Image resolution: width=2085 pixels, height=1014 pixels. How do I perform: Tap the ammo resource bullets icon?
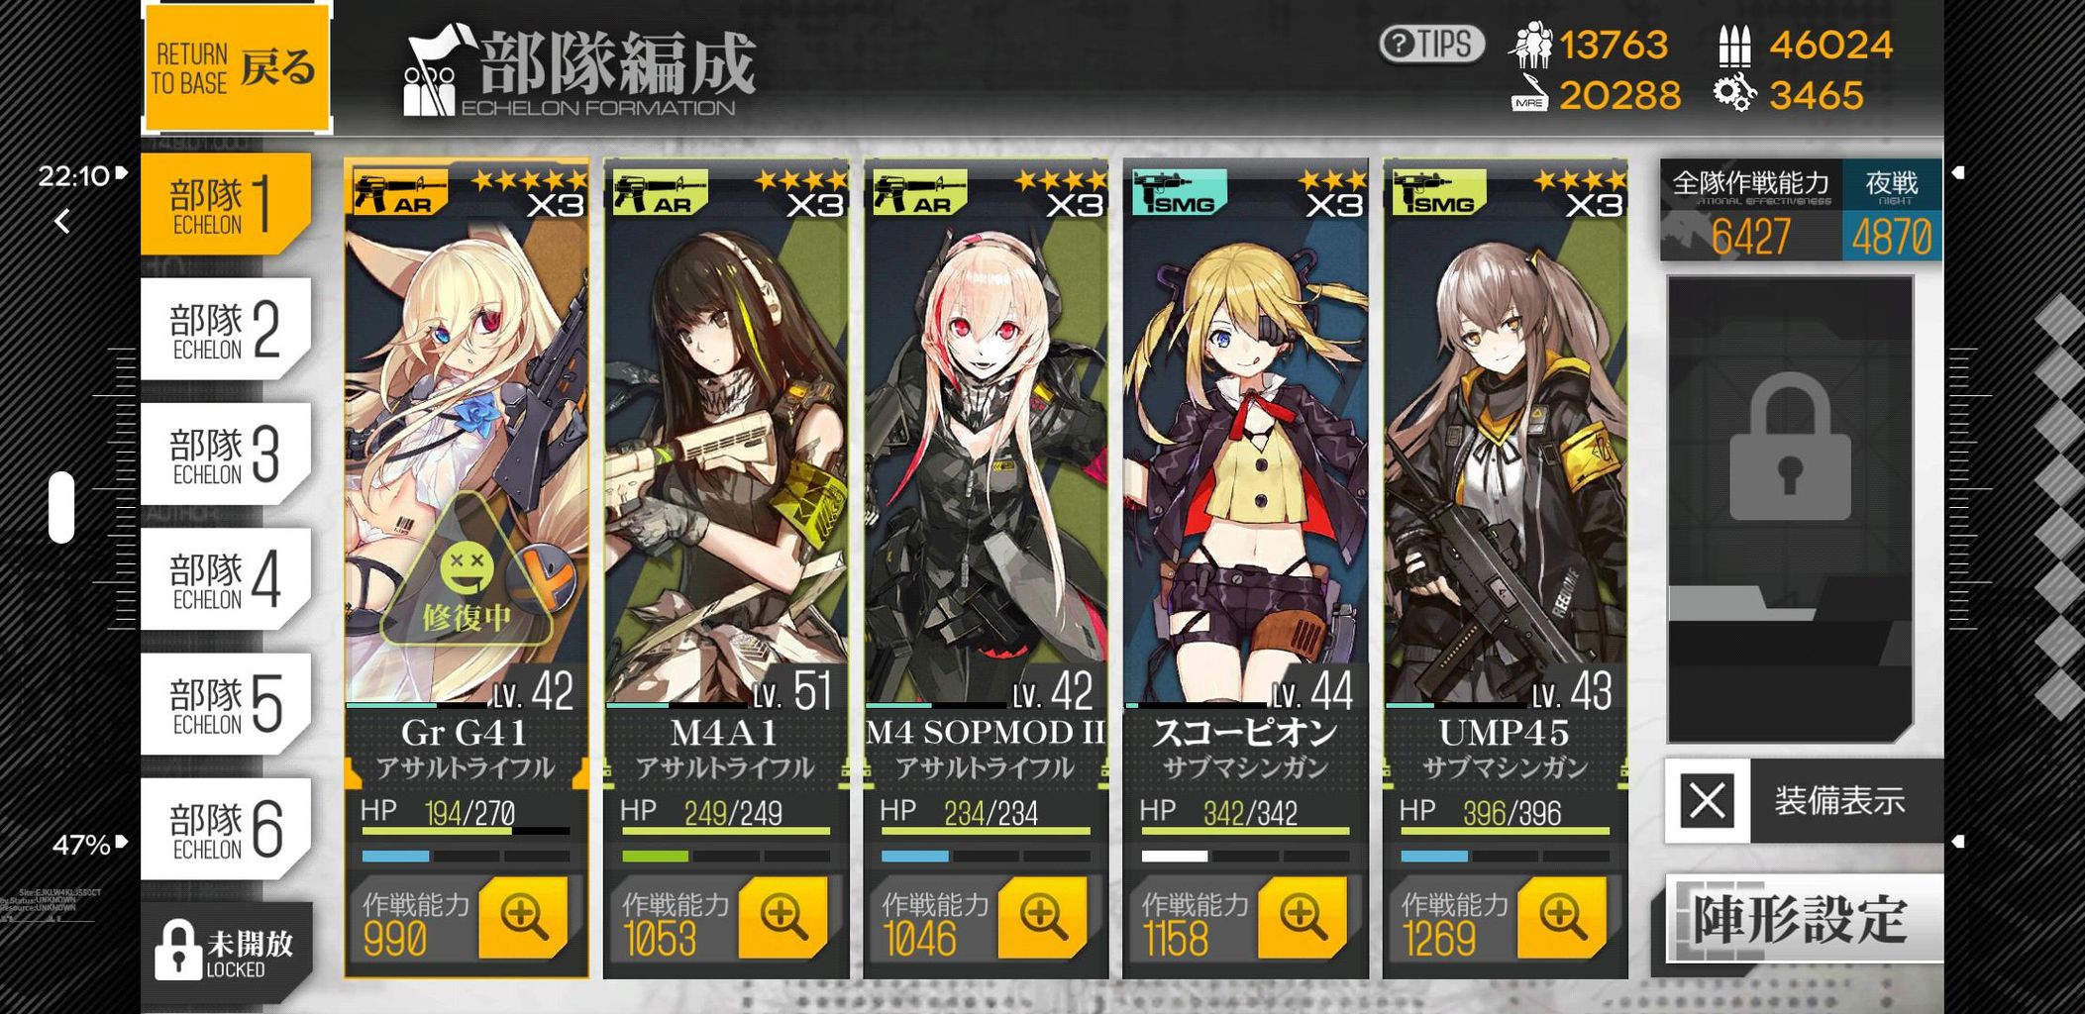[x=1734, y=45]
